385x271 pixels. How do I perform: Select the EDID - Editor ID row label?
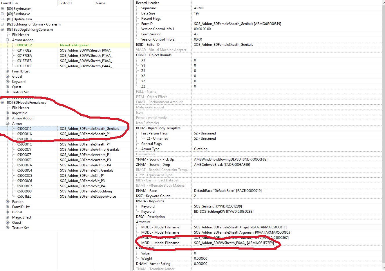click(x=148, y=45)
